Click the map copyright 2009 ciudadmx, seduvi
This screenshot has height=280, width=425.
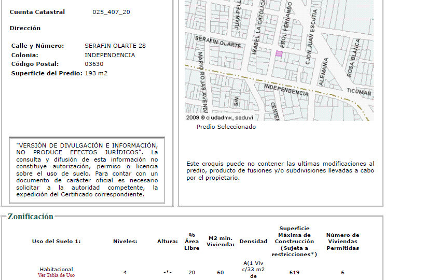[x=220, y=117]
